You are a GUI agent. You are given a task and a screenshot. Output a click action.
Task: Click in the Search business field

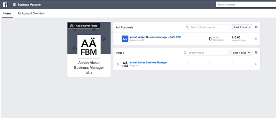pyautogui.click(x=246, y=4)
